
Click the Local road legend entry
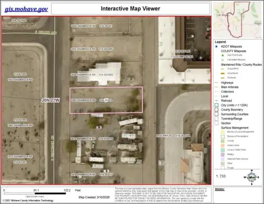coord(224,96)
